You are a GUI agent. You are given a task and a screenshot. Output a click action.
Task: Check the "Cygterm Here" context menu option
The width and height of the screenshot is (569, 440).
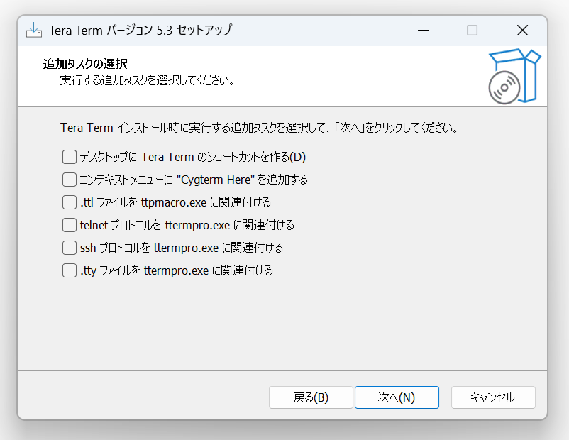(x=70, y=180)
